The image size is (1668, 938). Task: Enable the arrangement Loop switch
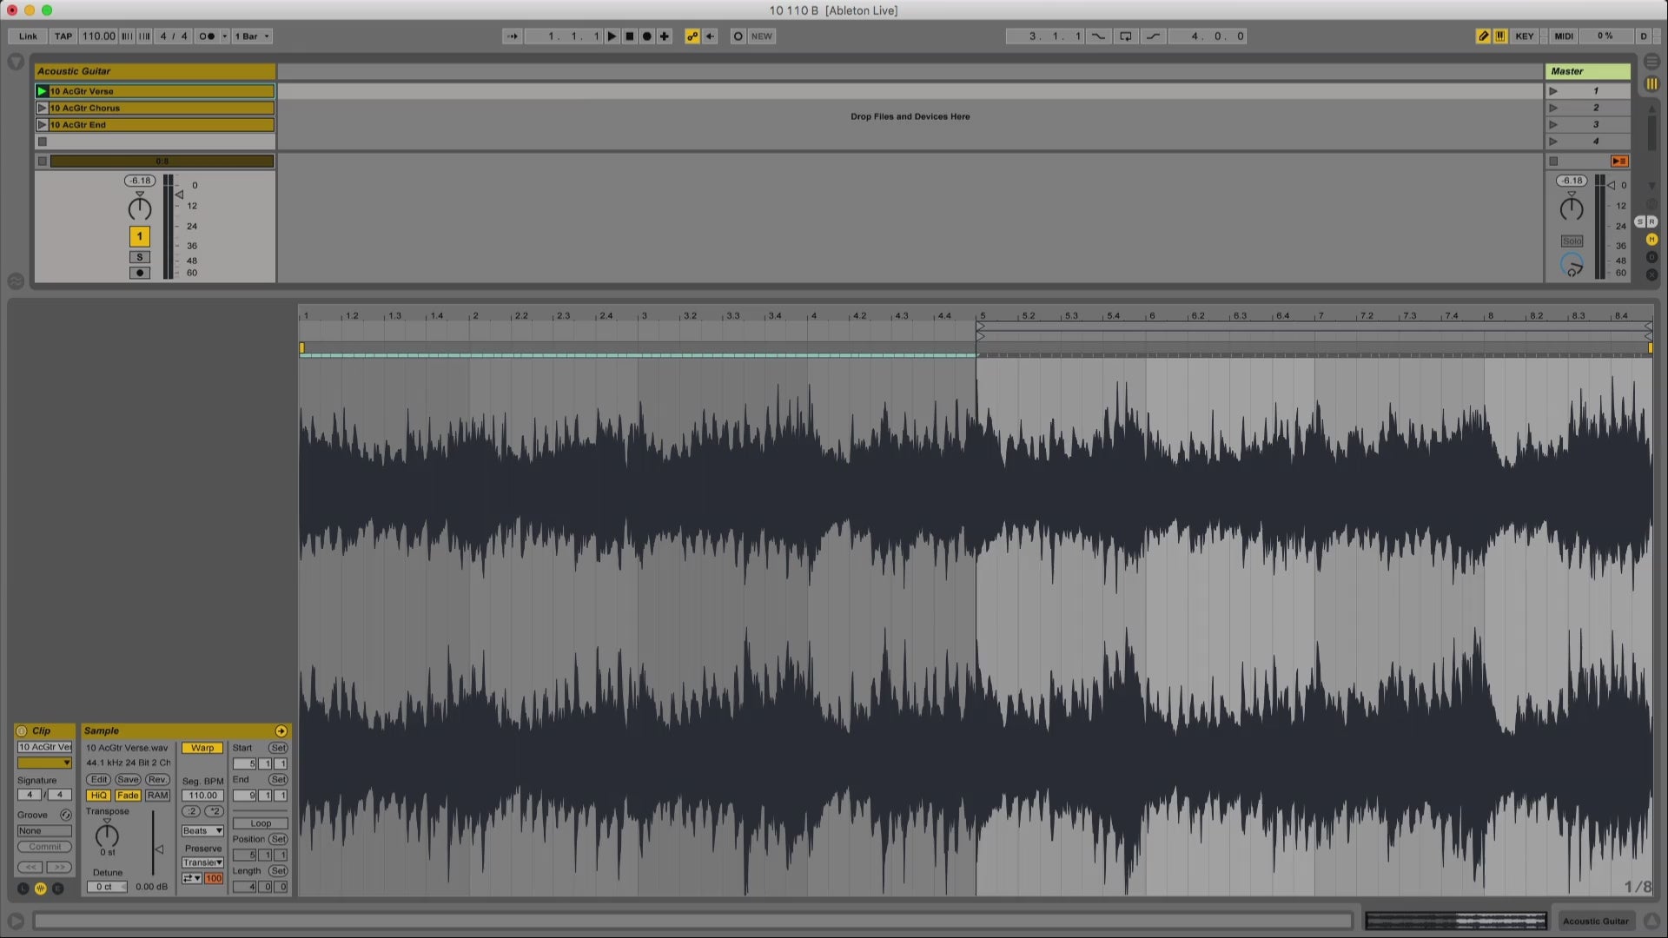coord(1126,36)
